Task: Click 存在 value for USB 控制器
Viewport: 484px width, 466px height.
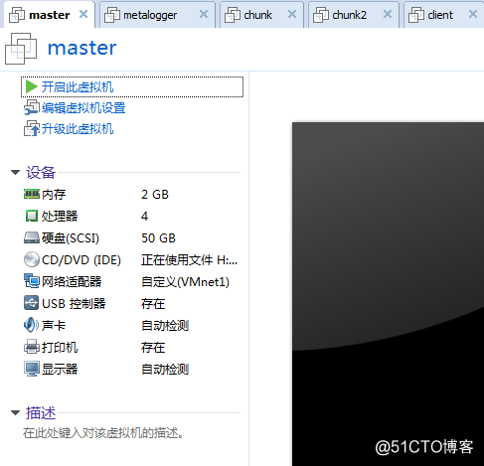Action: pyautogui.click(x=153, y=304)
